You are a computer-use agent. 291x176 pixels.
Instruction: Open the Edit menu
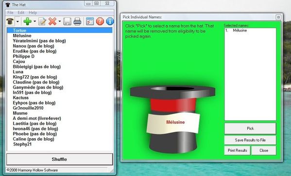[x=21, y=13]
